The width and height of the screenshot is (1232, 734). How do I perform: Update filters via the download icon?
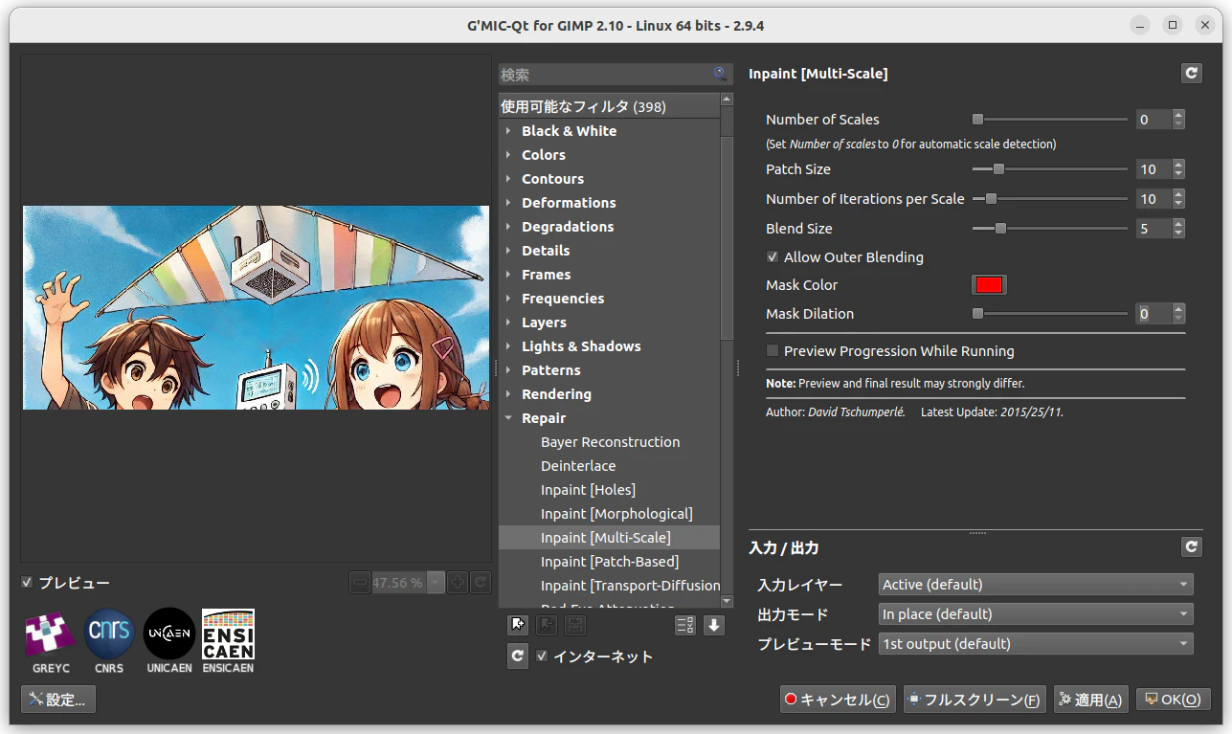713,624
